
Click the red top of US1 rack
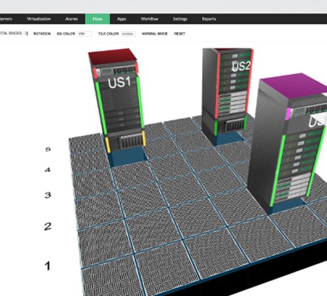[x=112, y=56]
